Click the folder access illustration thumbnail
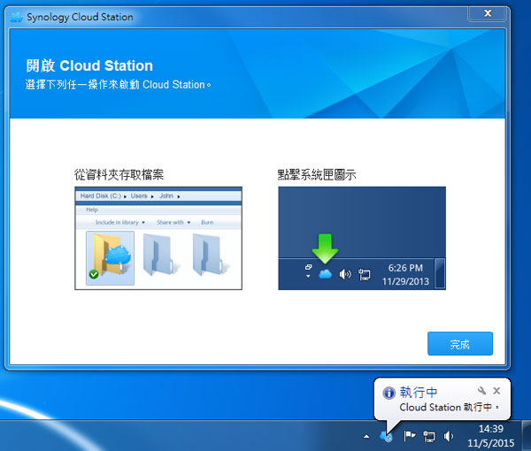Viewport: 531px width, 451px height. click(158, 238)
